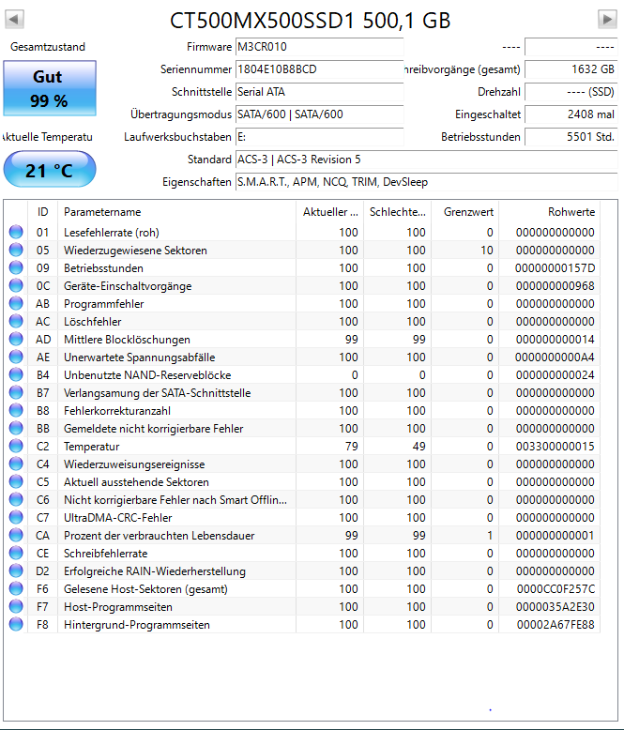
Task: Click status icon for Schreibfehlerrate
Action: 16,553
